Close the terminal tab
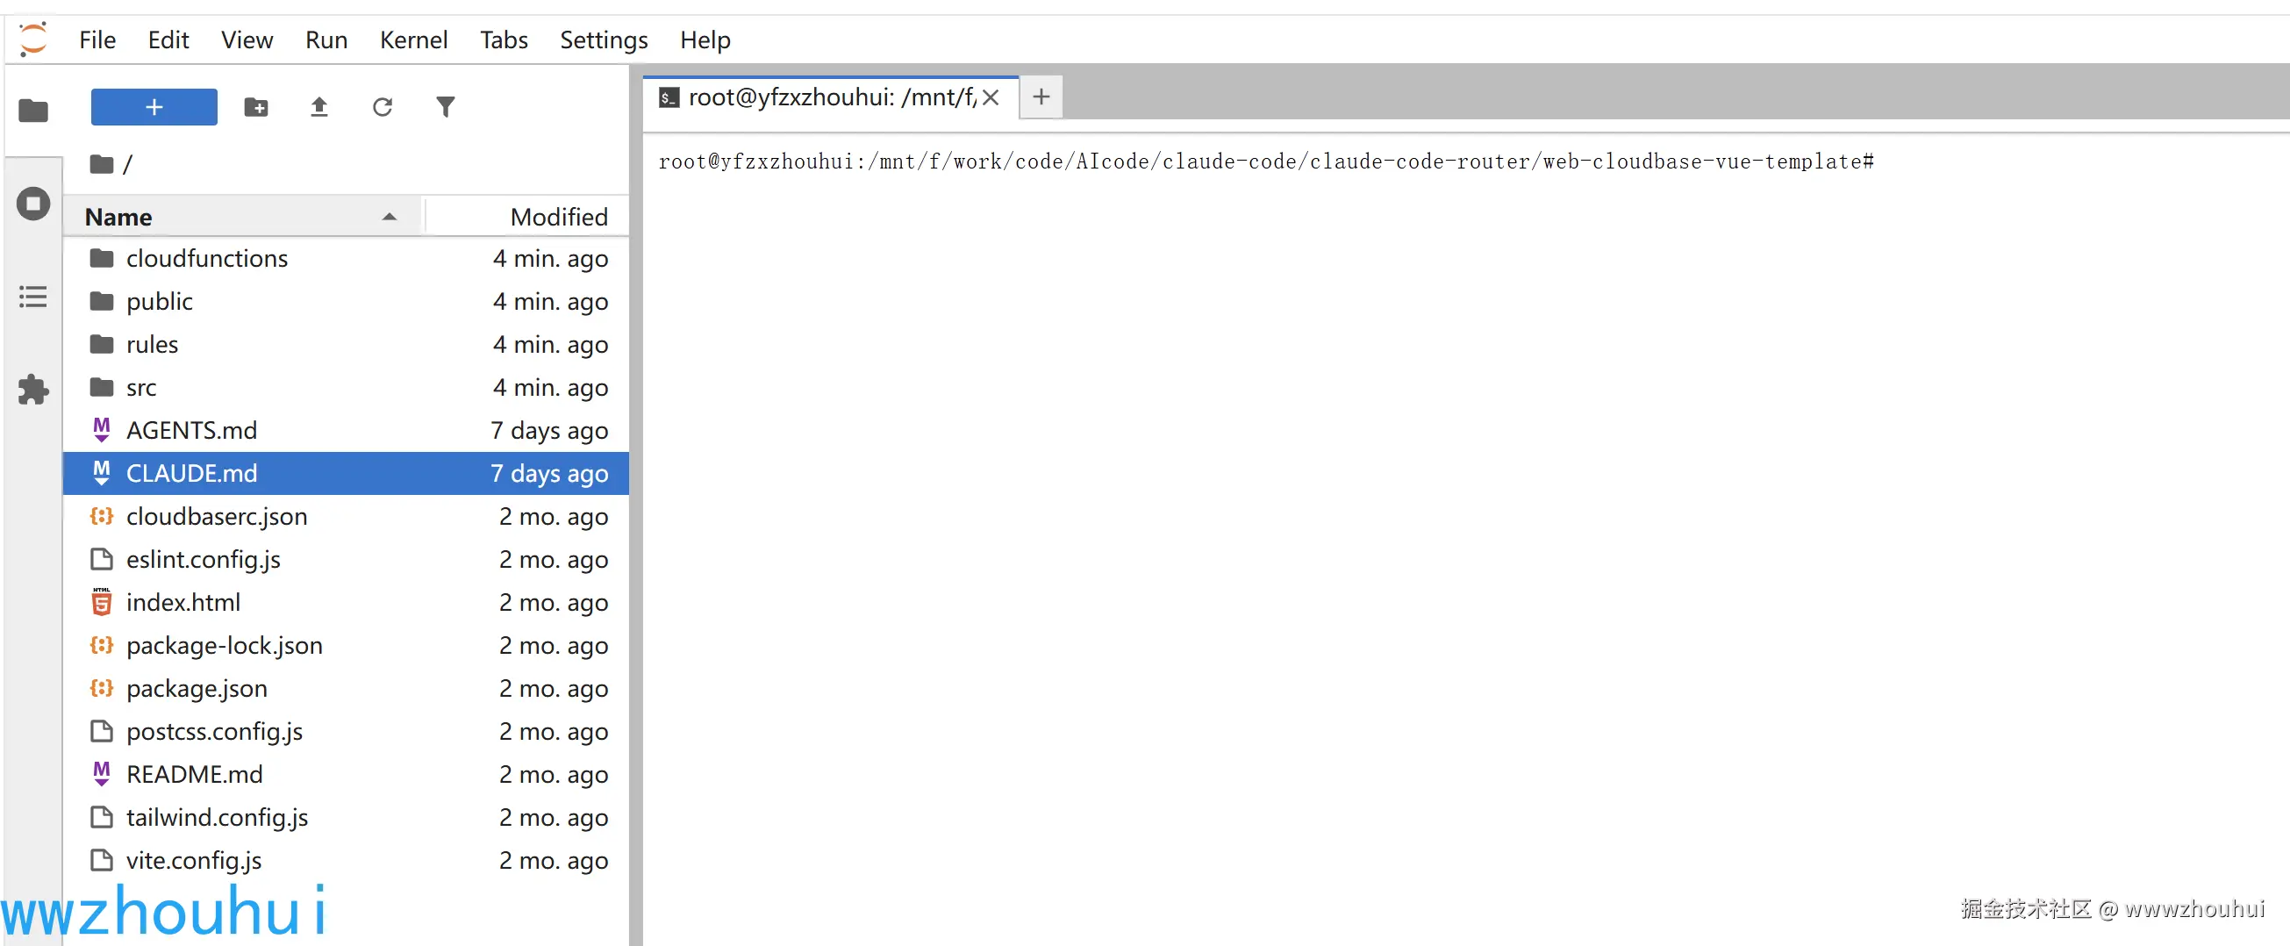 click(x=991, y=97)
